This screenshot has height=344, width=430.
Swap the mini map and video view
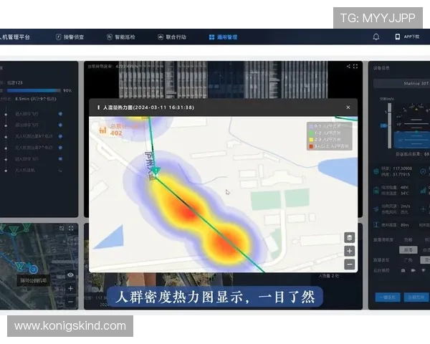point(62,228)
